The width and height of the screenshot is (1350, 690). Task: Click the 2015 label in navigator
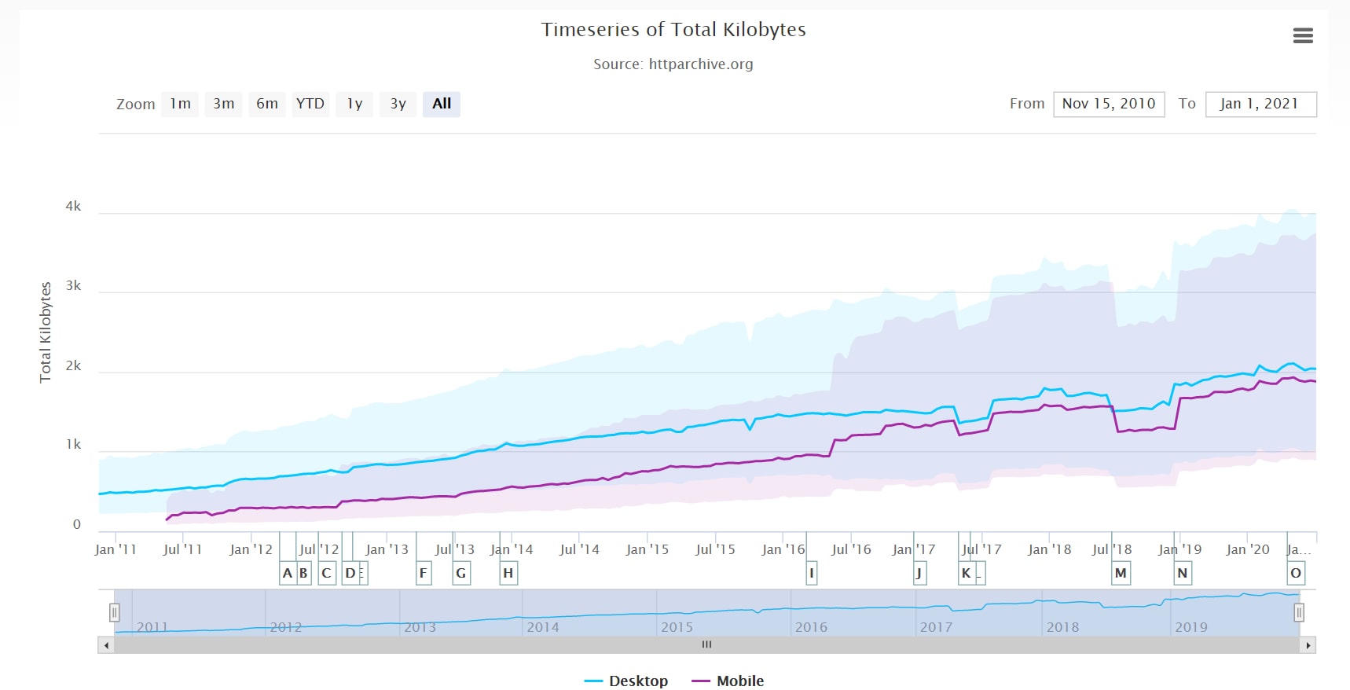point(677,627)
